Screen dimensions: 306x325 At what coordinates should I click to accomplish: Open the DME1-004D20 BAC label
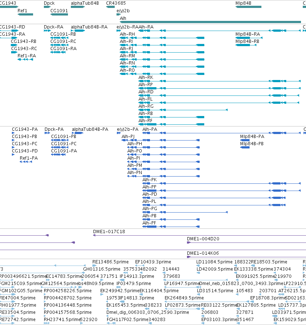pos(203,239)
